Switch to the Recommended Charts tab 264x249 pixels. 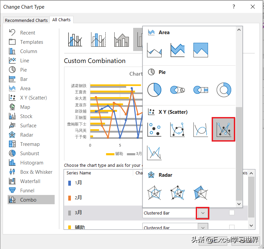point(26,20)
